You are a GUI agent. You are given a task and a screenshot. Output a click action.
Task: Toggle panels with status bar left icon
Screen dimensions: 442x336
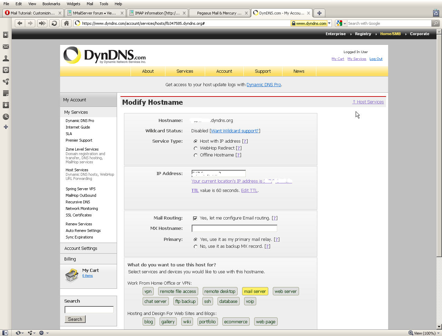pos(5,333)
